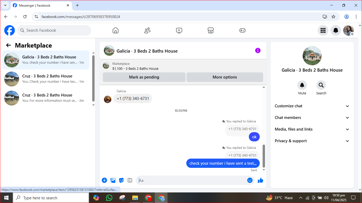Open Windows Start menu

(x=6, y=198)
